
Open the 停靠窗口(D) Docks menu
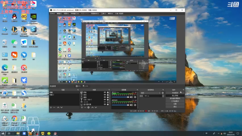[75, 14]
